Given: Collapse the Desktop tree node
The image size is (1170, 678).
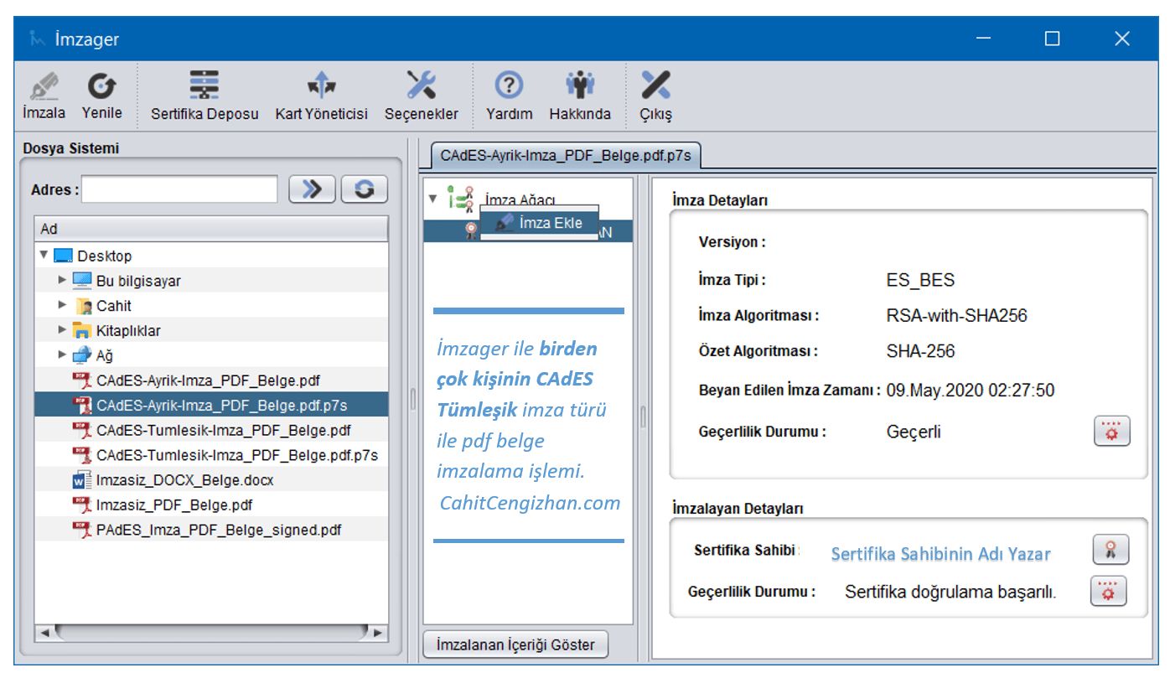Looking at the screenshot, I should [x=44, y=255].
